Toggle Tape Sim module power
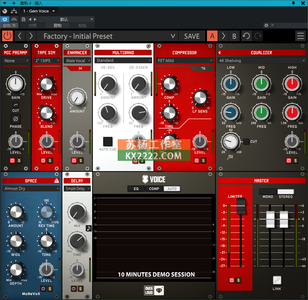 click(x=43, y=160)
